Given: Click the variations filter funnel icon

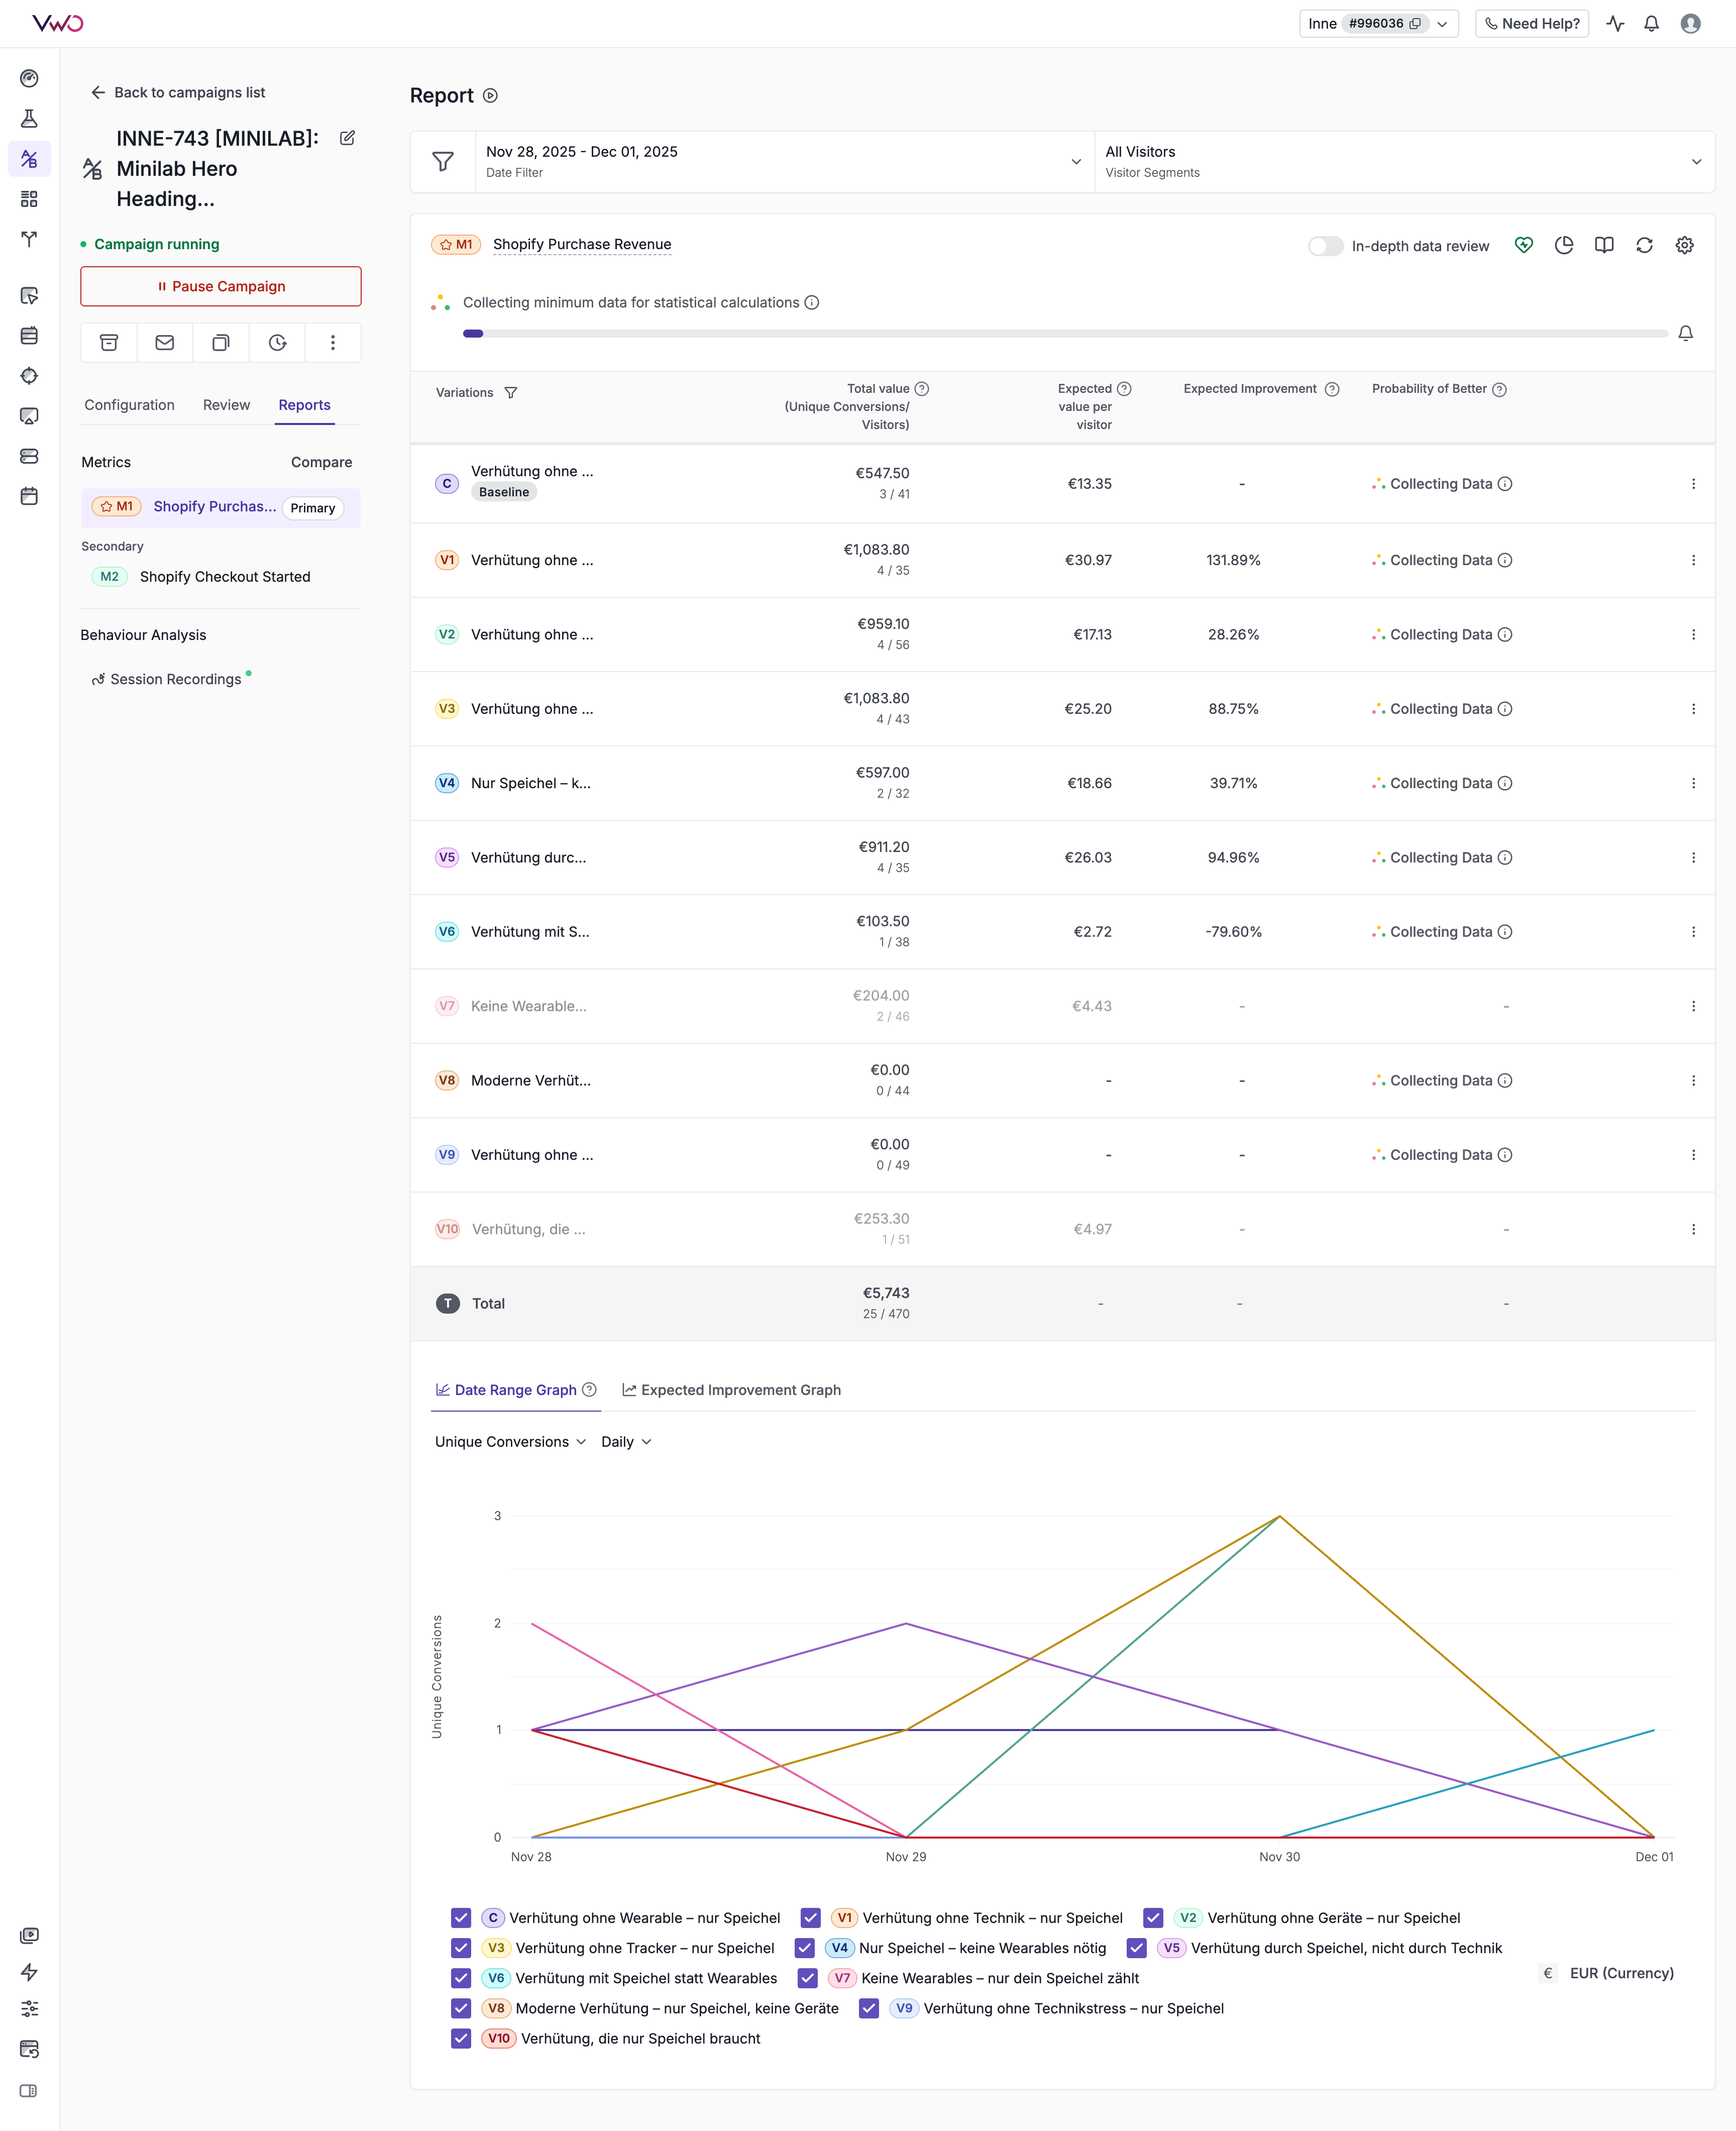Looking at the screenshot, I should point(511,393).
